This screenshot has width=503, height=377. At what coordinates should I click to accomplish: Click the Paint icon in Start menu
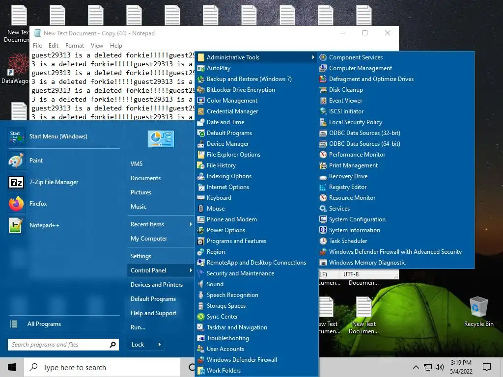(16, 161)
